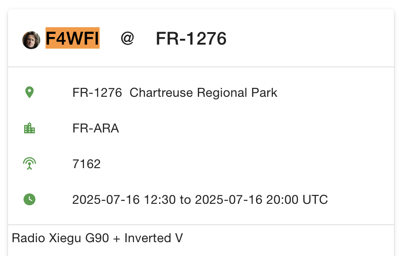Click the FR-1276 reference beside the pin
Screen dimensions: 402x256
(97, 93)
